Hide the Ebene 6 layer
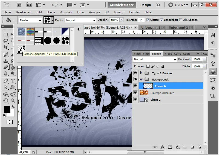Viewport: 219px width, 155px height. click(135, 85)
